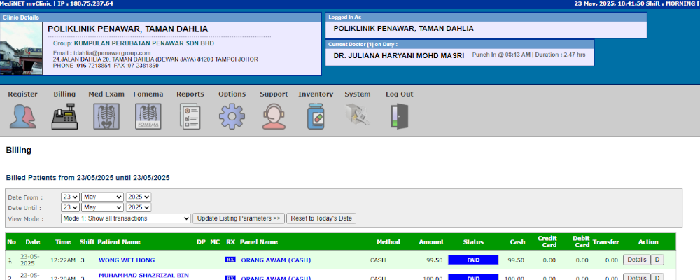
Task: Click the clinic building photo thumbnail
Action: [x=22, y=48]
